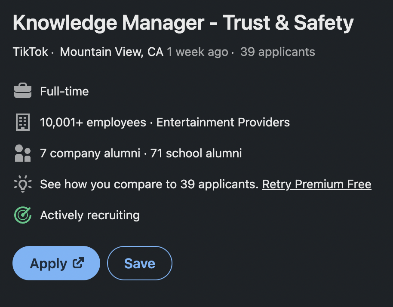This screenshot has height=307, width=393.
Task: Click the briefcase job type icon
Action: pos(23,91)
